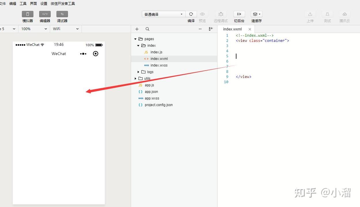
Task: Click the upload (上传) icon
Action: tap(310, 14)
